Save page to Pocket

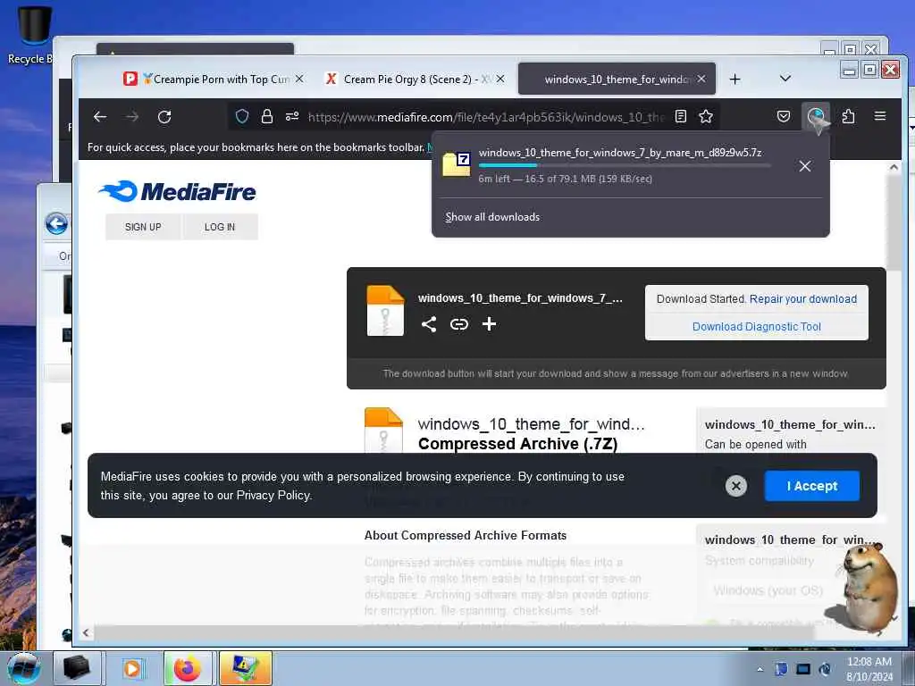point(784,117)
